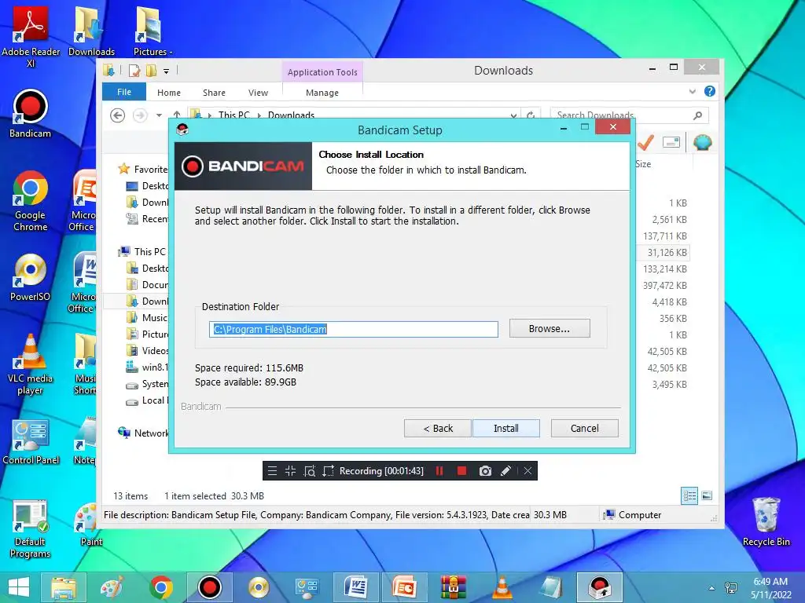Open the Windows Start button
The height and width of the screenshot is (603, 805).
pos(19,587)
